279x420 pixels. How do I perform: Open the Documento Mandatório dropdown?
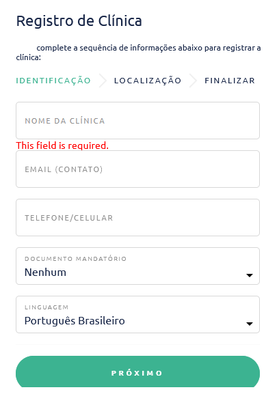(137, 266)
